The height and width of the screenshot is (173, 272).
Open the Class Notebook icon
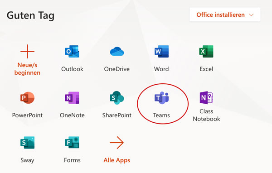pos(206,97)
